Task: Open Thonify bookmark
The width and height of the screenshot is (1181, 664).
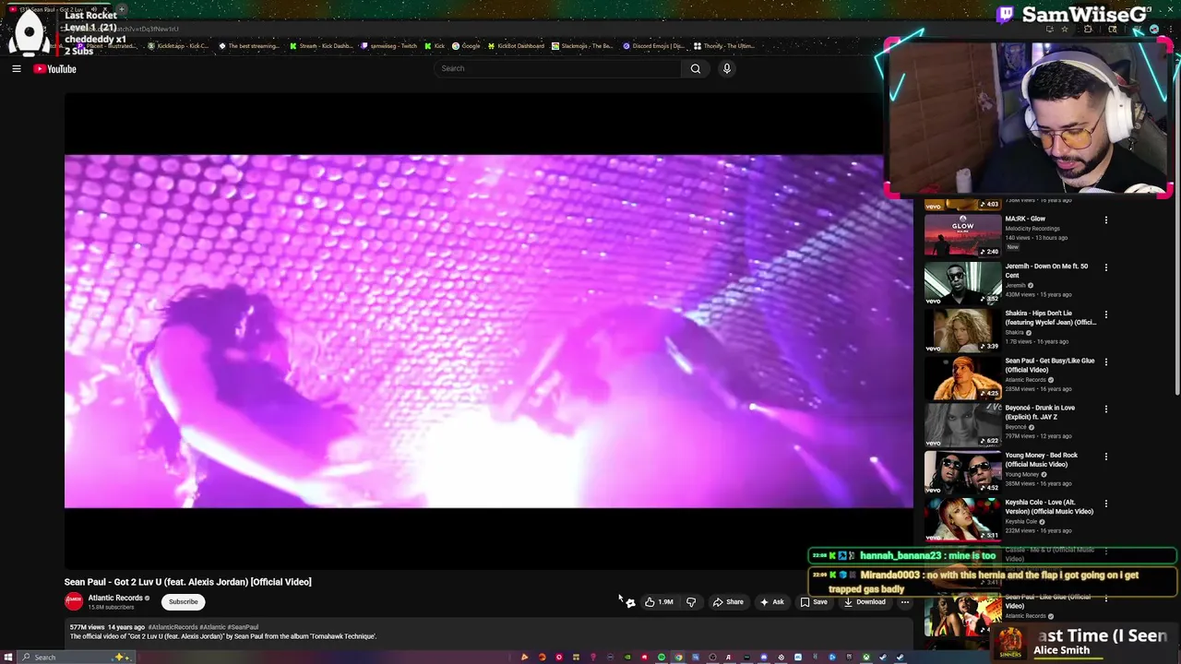Action: (724, 46)
